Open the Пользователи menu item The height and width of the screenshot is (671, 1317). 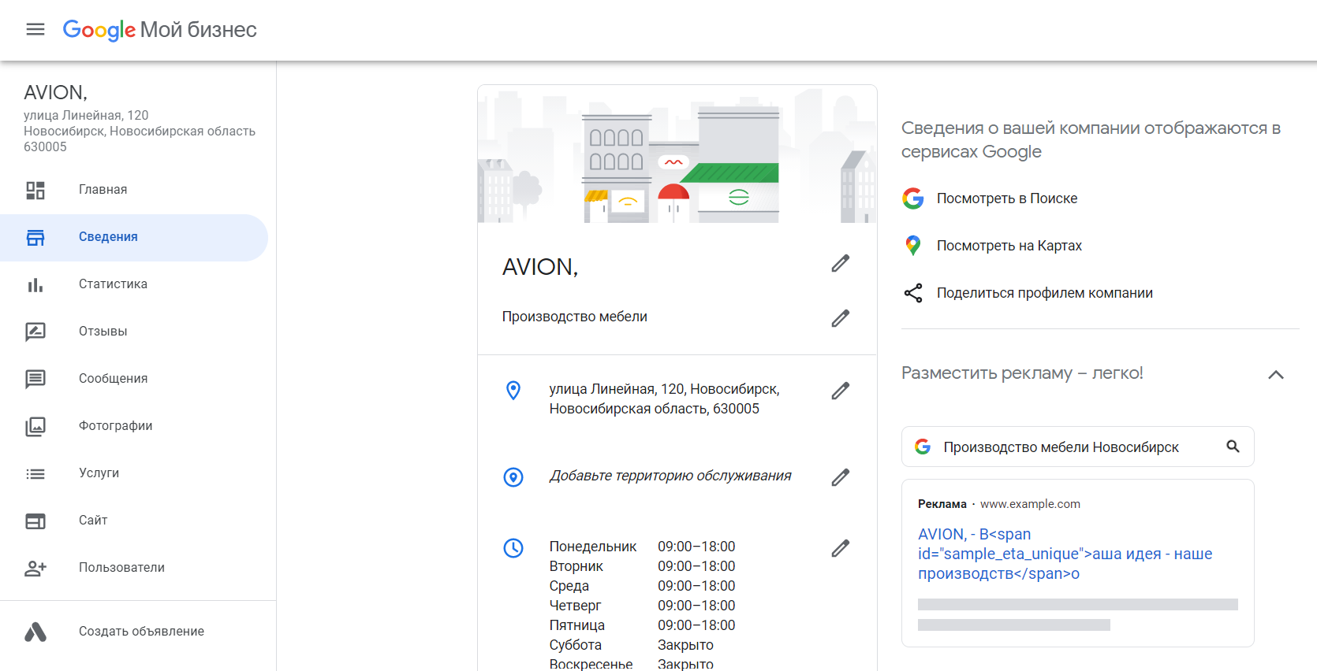point(134,568)
